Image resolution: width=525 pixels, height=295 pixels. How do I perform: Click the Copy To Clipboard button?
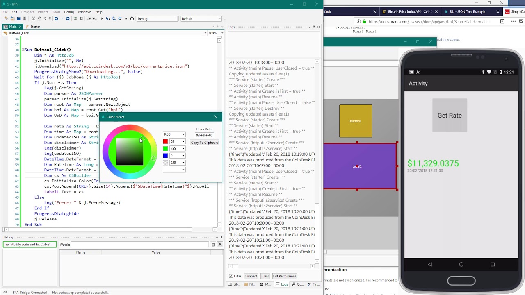click(x=204, y=143)
